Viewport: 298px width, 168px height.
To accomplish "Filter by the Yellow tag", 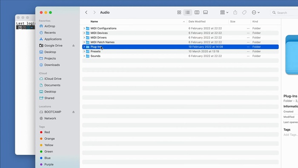I will coord(49,145).
